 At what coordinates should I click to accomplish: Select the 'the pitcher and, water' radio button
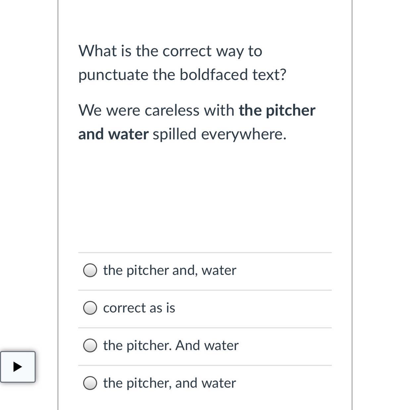click(x=90, y=270)
